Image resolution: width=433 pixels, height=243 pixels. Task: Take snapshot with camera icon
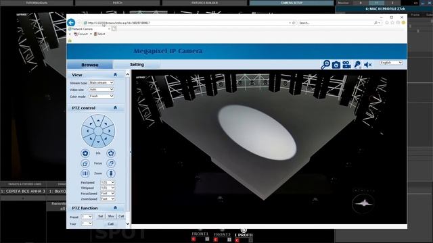[x=336, y=65]
